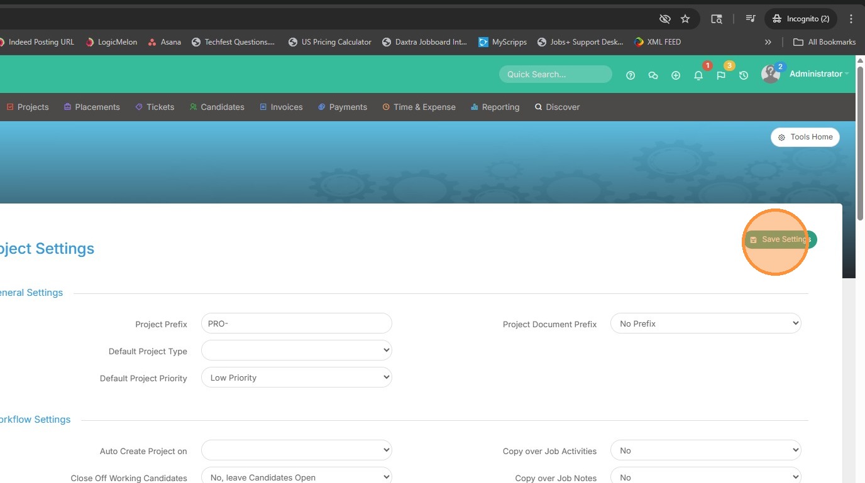Open the notifications bell icon
865x483 pixels.
[x=698, y=75]
